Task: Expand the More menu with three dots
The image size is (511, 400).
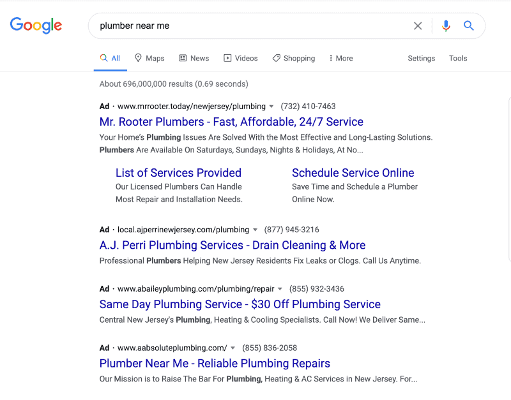Action: (x=341, y=58)
